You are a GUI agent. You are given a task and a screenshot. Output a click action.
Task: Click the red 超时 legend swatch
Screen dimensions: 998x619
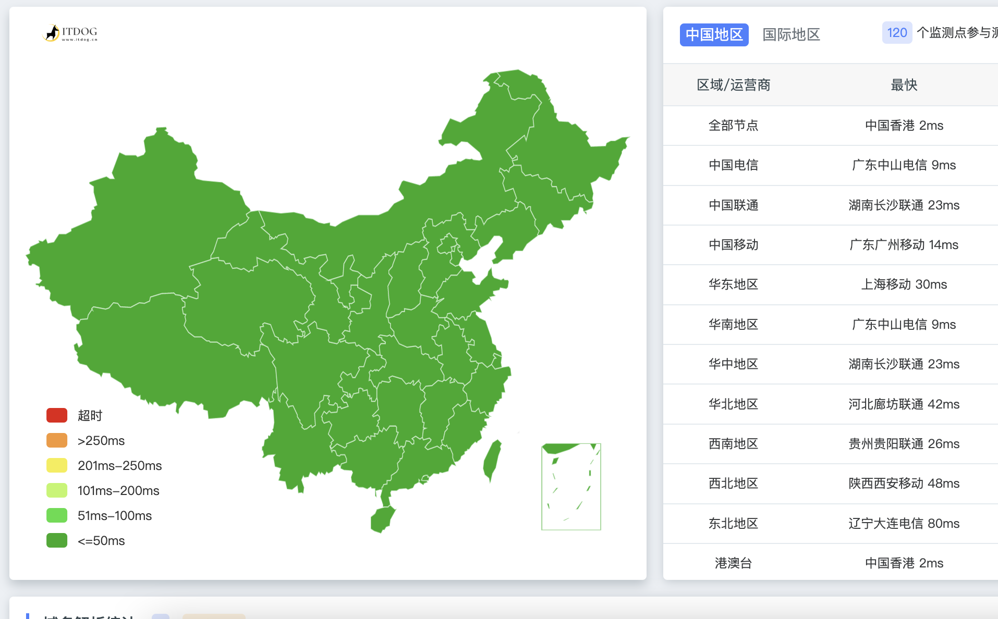click(x=57, y=415)
